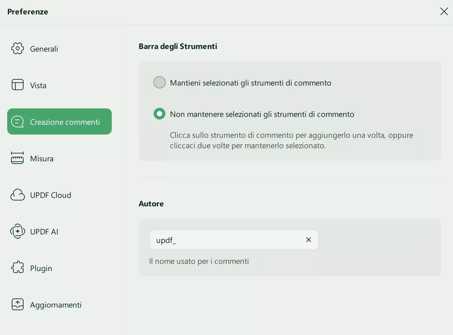The height and width of the screenshot is (335, 453).
Task: Click the Aggiornamenti update icon
Action: [18, 304]
